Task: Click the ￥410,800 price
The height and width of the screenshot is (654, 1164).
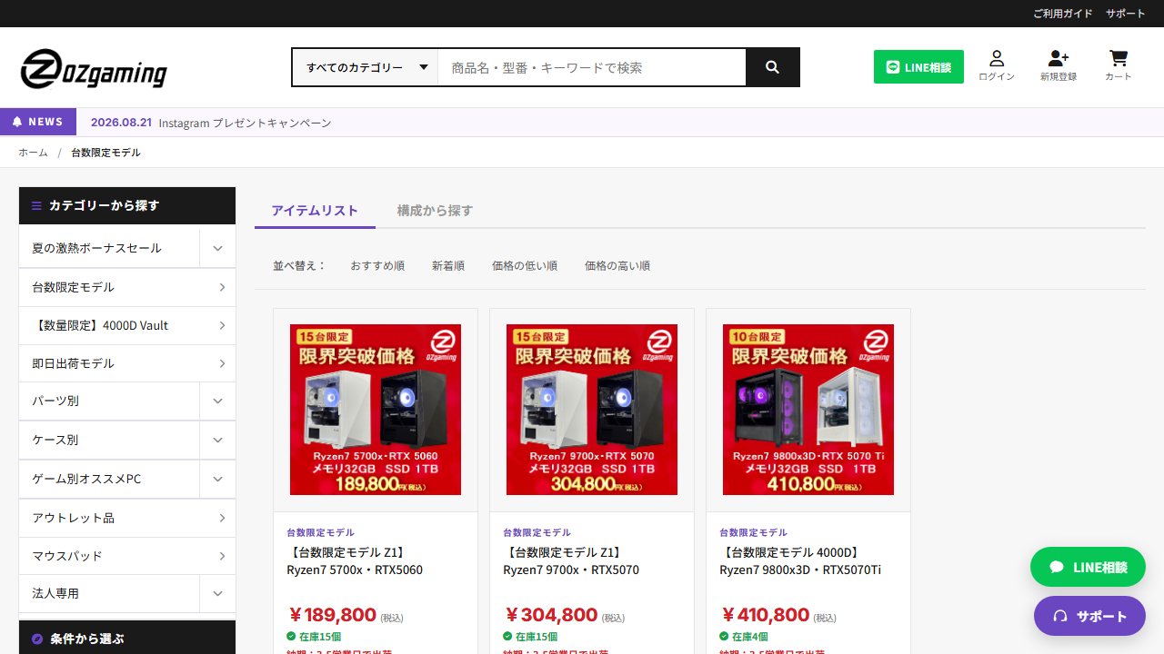Action: pos(765,615)
